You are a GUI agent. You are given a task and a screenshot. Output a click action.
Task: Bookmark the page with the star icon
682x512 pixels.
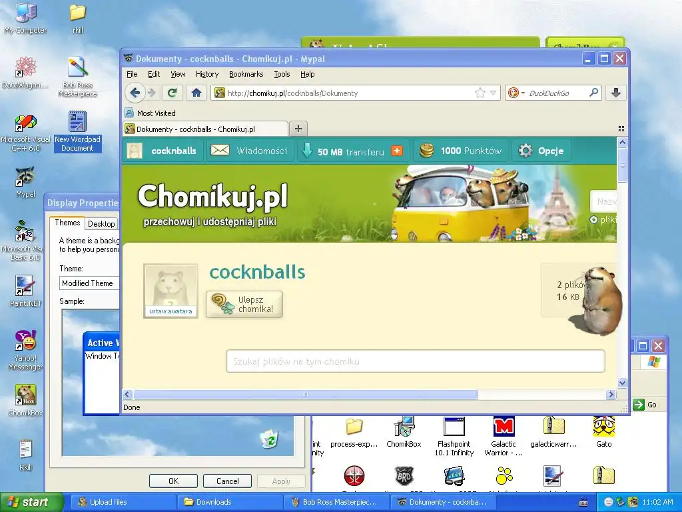[480, 93]
